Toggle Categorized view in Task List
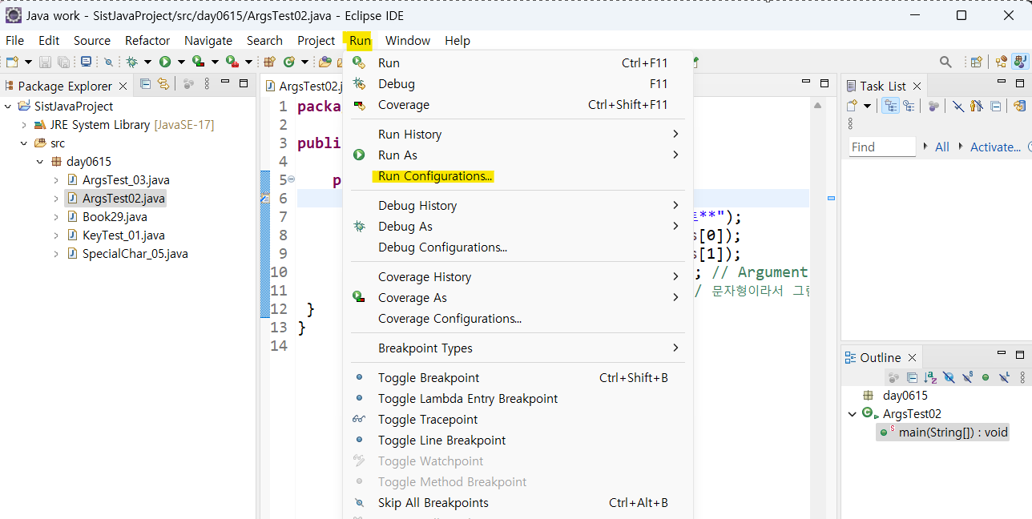 pos(890,106)
